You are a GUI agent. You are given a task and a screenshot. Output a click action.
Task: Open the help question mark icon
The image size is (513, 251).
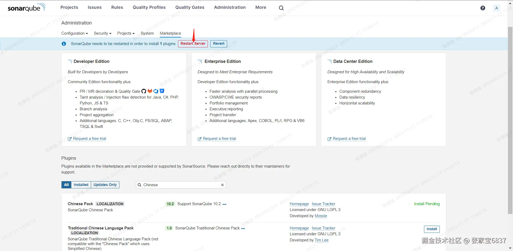[x=483, y=8]
